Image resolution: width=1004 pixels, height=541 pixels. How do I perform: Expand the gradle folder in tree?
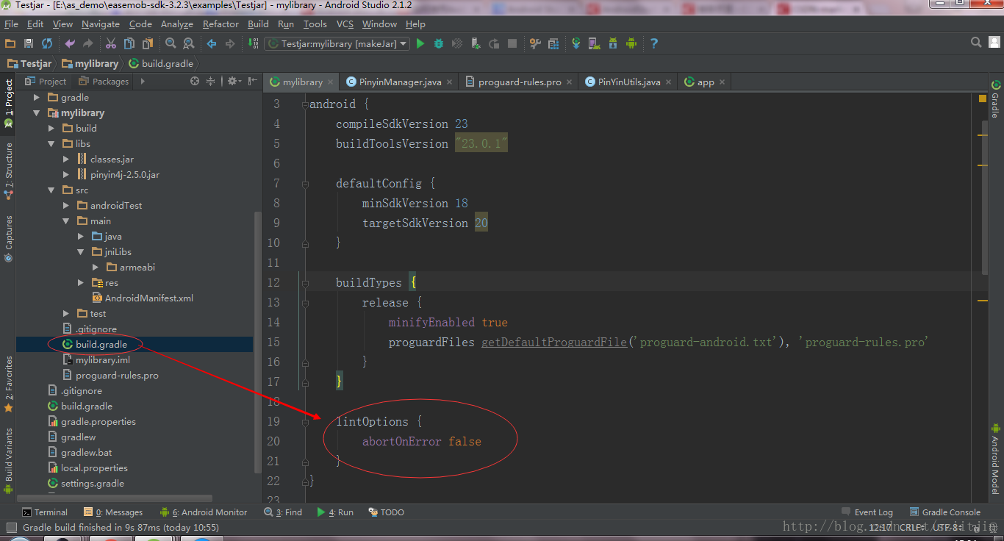tap(37, 97)
